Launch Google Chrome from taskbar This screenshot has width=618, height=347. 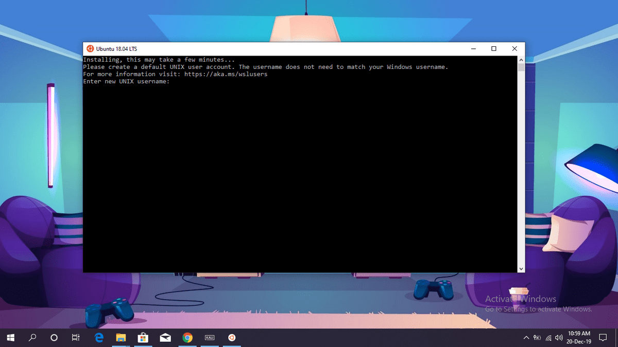[187, 338]
